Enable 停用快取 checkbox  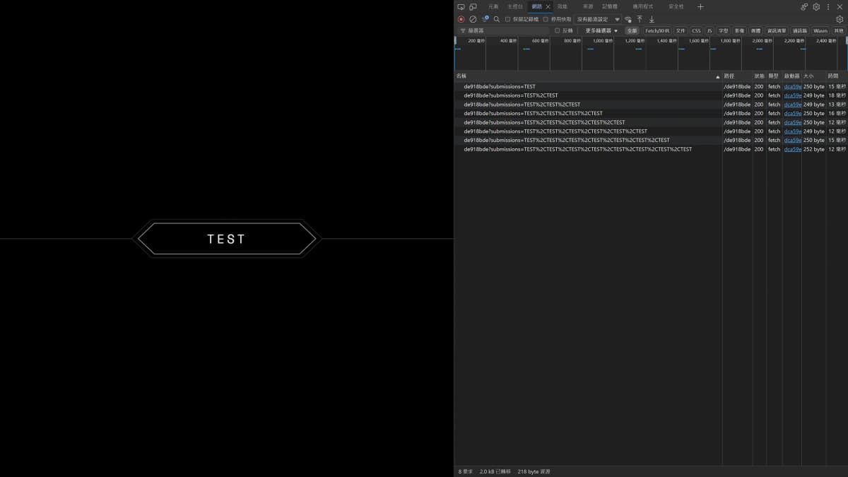point(546,19)
